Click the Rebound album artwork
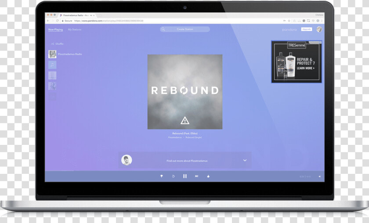This screenshot has height=223, width=369. pyautogui.click(x=185, y=92)
